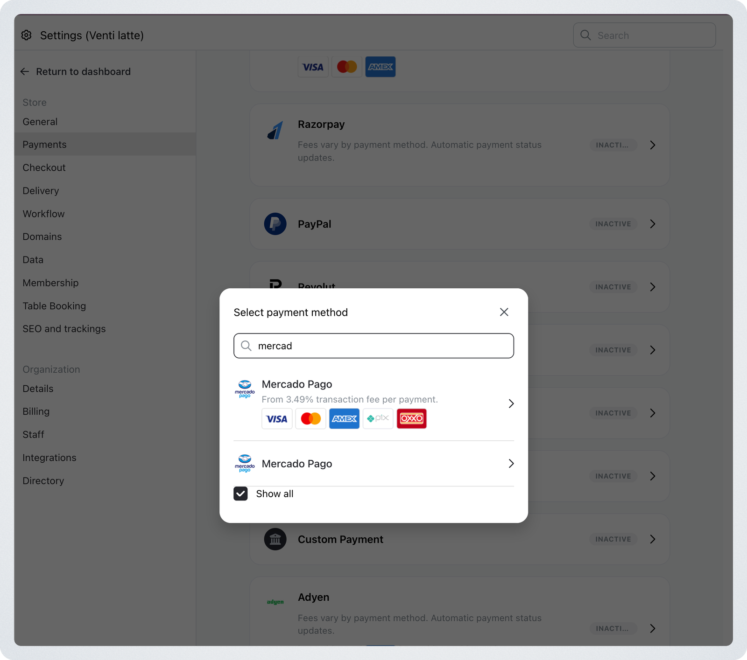Click the 'From 3.49% transaction fee per payment.' text
The image size is (747, 660).
click(350, 399)
